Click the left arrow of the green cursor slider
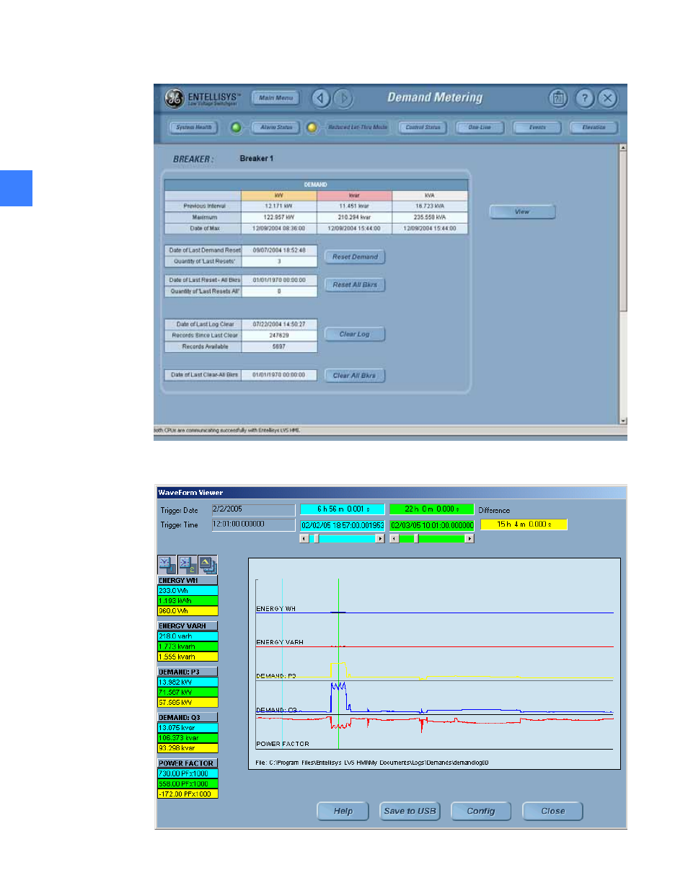Screen dimensions: 688x891 coord(394,539)
